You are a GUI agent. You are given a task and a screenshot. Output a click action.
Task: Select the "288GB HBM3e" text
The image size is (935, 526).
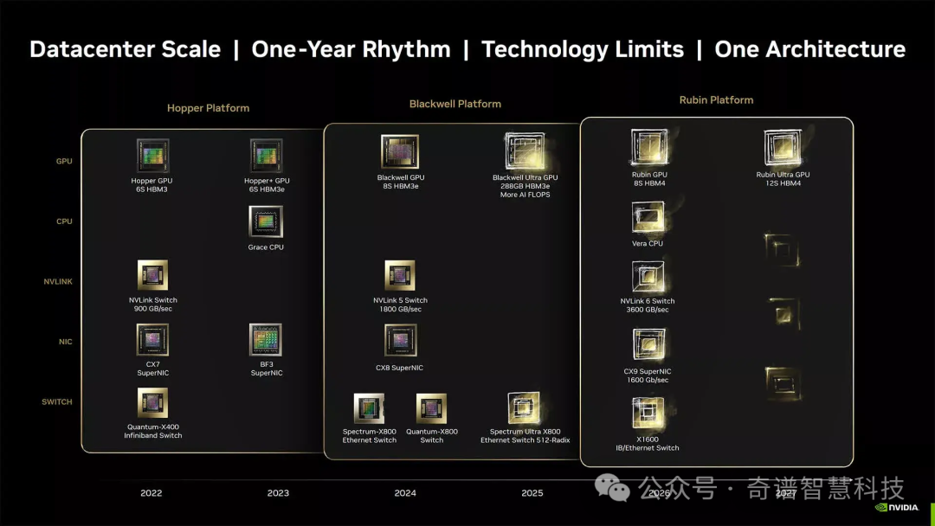(x=525, y=186)
